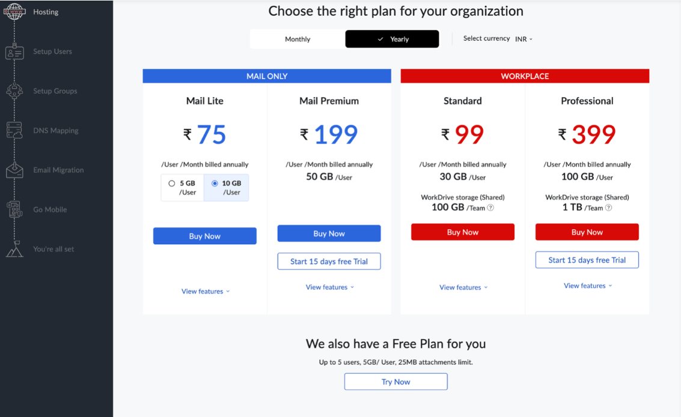Start the 15 days free Trial for Professional
The image size is (681, 417).
pyautogui.click(x=587, y=259)
